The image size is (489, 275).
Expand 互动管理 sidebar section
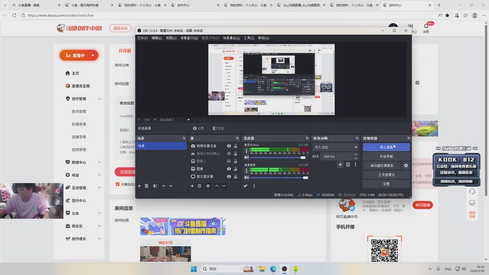[x=100, y=188]
